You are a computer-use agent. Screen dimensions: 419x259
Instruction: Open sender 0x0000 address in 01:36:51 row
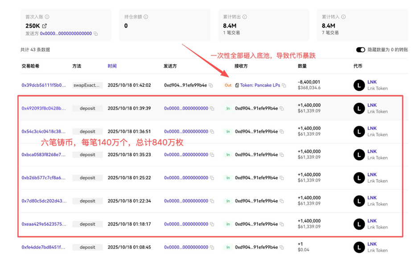point(186,131)
